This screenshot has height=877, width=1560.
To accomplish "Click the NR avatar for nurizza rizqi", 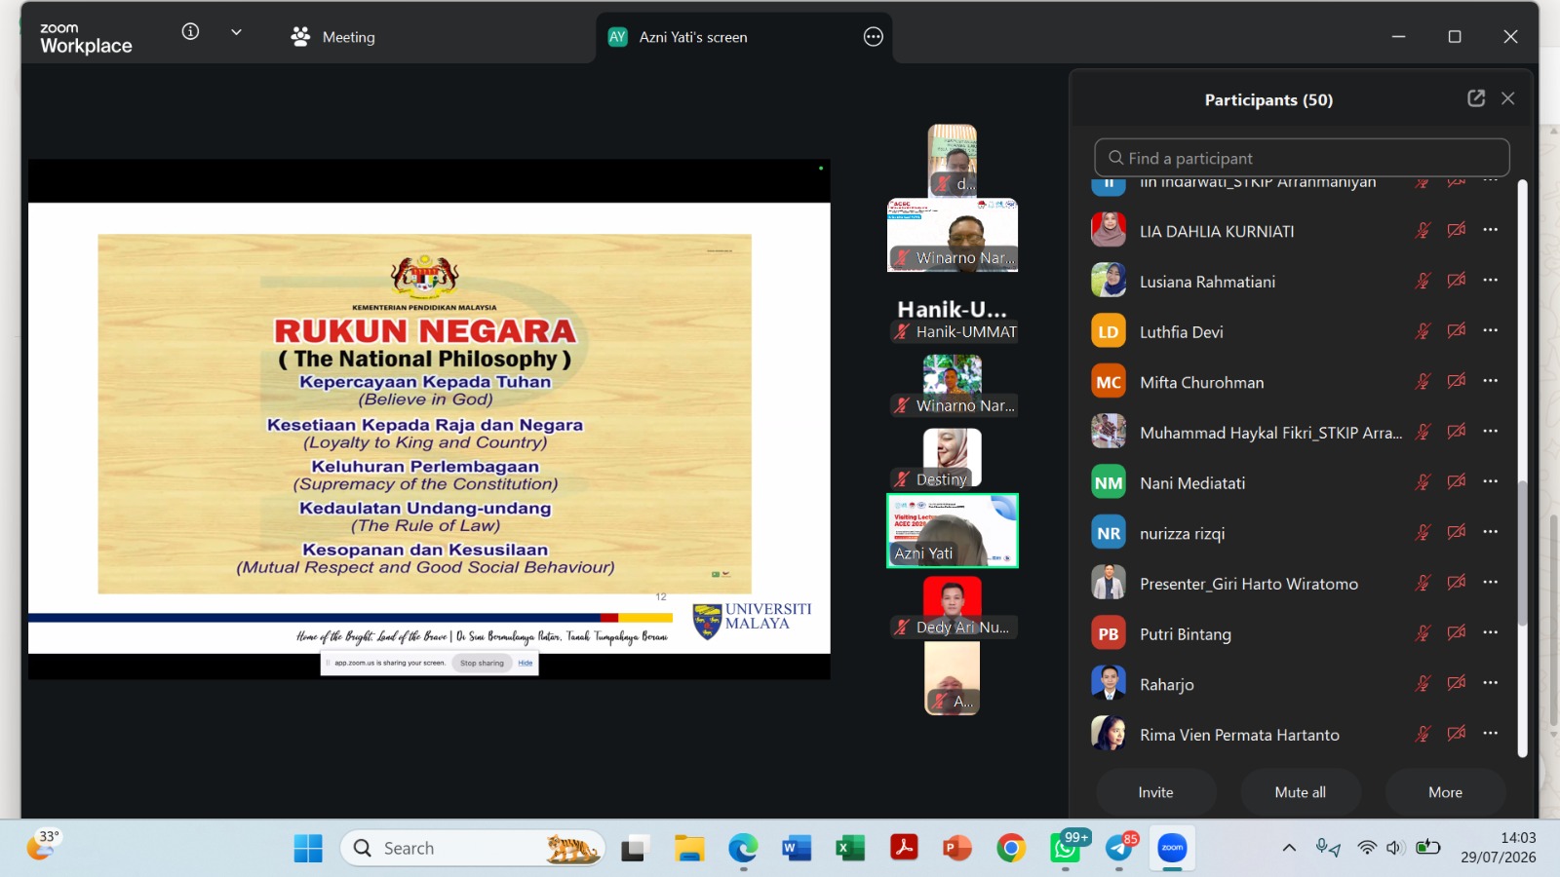I will [1109, 533].
